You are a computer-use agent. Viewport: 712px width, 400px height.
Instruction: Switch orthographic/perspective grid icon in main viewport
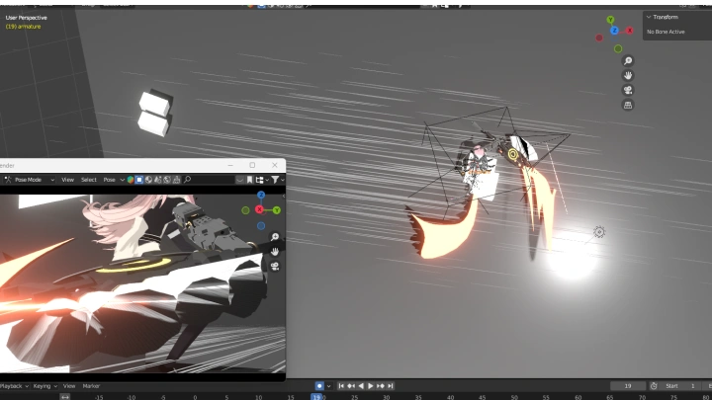coord(628,106)
